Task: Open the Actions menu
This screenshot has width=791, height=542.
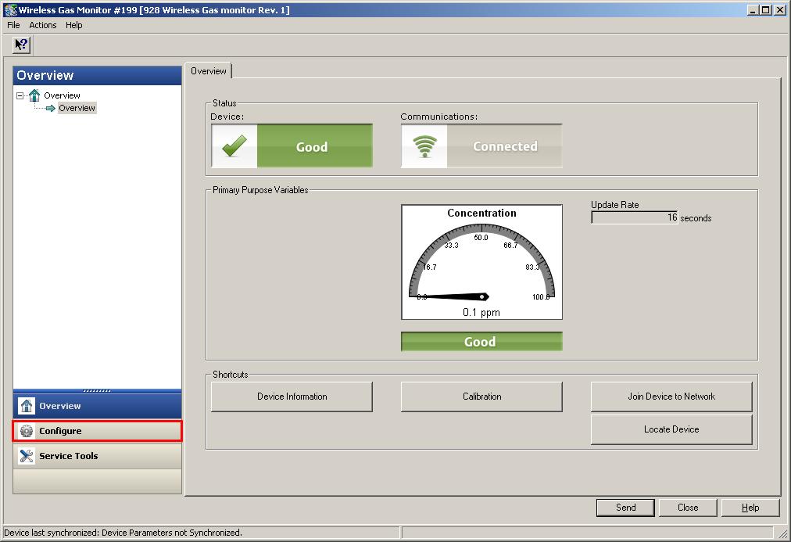Action: [x=43, y=25]
